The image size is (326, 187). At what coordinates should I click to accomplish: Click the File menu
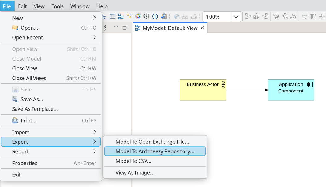pyautogui.click(x=7, y=6)
